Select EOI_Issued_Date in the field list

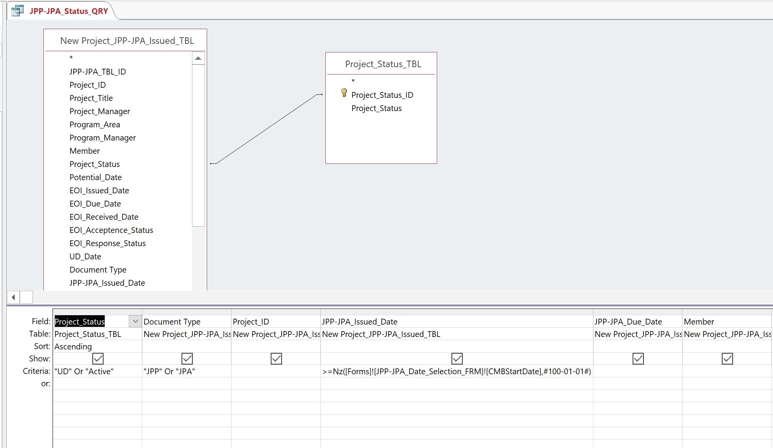pyautogui.click(x=99, y=191)
